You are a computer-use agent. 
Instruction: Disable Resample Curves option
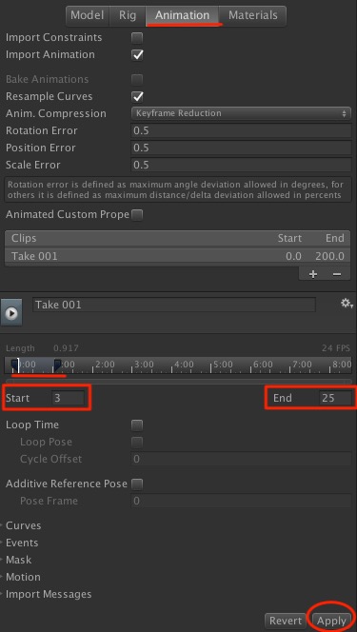point(137,97)
